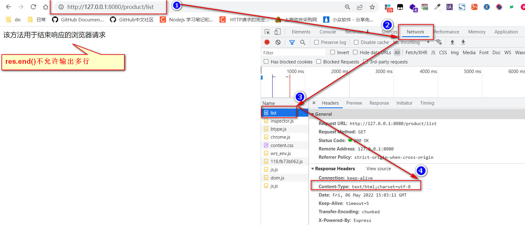Reload the current page
This screenshot has height=225, width=525.
coord(33,7)
